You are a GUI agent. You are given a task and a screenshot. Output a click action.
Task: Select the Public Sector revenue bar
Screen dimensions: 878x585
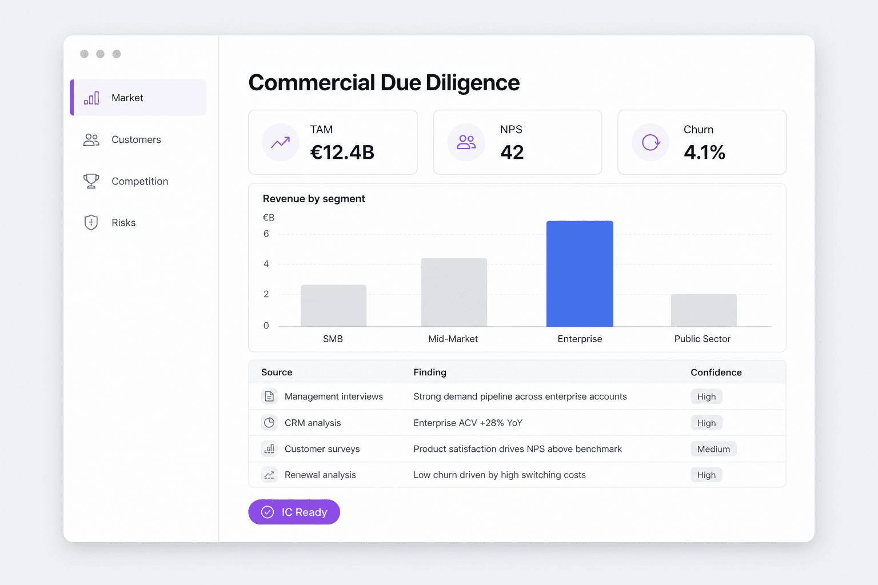pos(704,310)
